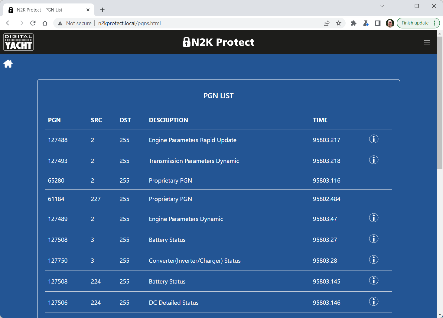Image resolution: width=443 pixels, height=318 pixels.
Task: Click time value 95803.145
Action: coord(327,281)
